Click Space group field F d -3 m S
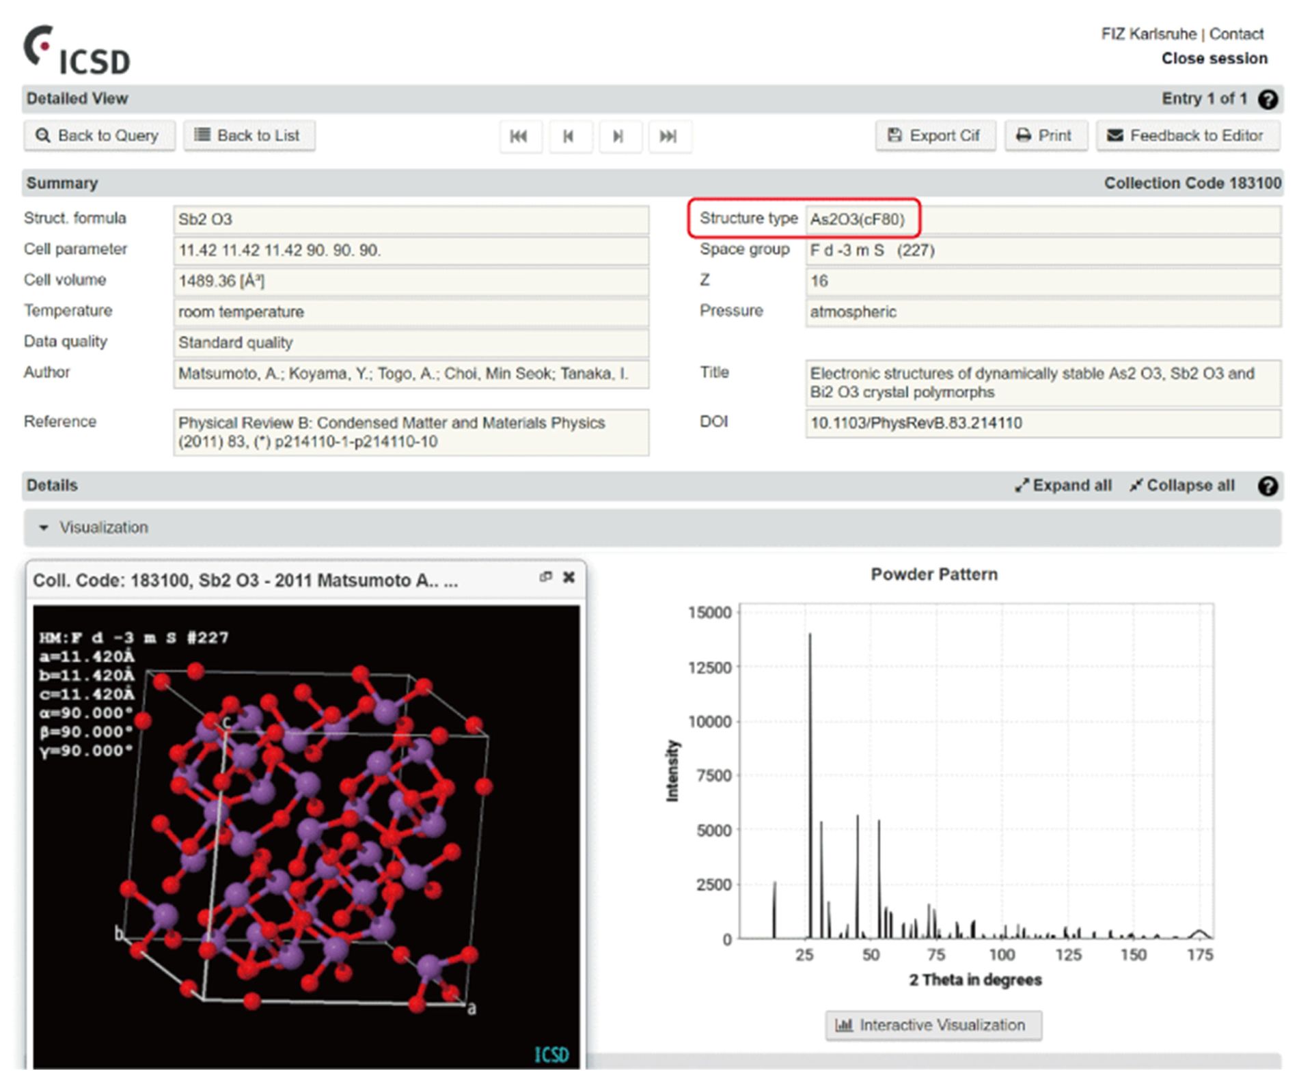The height and width of the screenshot is (1086, 1312). click(x=1043, y=250)
